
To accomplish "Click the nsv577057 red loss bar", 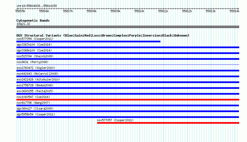I will coord(168,123).
